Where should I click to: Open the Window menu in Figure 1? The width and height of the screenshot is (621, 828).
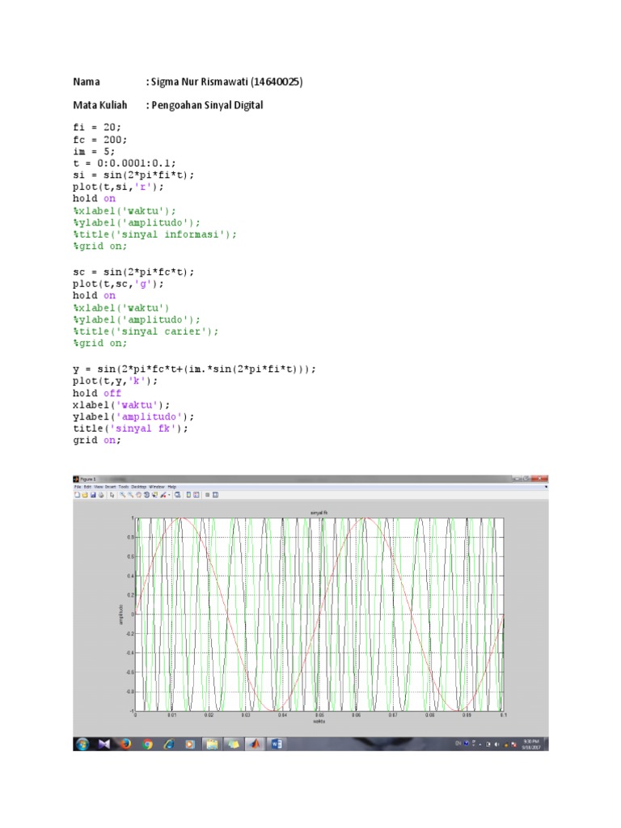(x=157, y=487)
